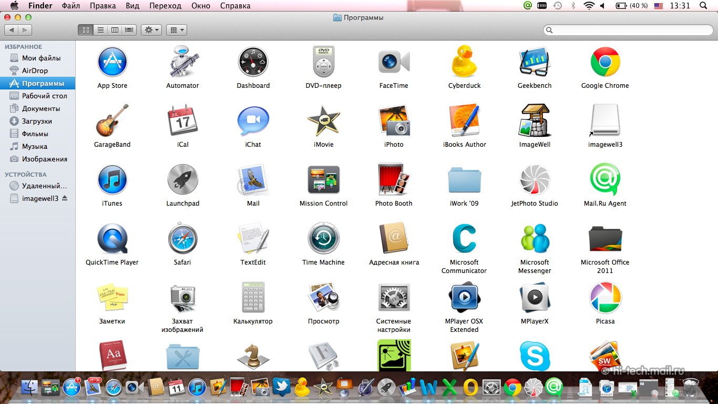Switch to Cover Flow view mode
The height and width of the screenshot is (404, 718).
coord(129,30)
